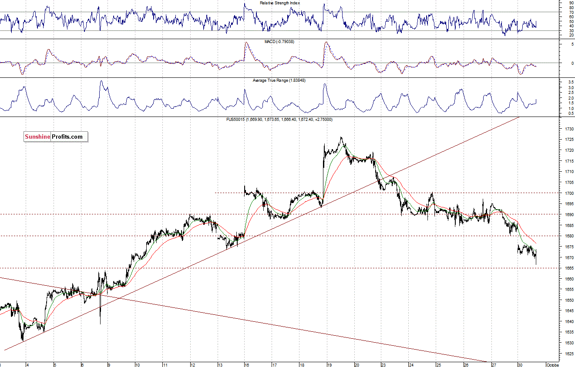Click the 1640 price axis label
575x367 pixels.
tap(569, 322)
